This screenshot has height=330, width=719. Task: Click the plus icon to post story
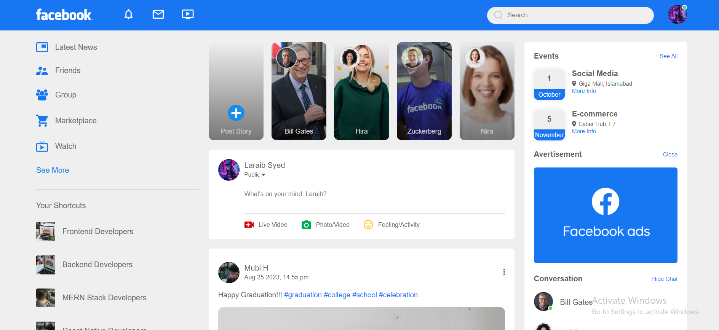236,113
